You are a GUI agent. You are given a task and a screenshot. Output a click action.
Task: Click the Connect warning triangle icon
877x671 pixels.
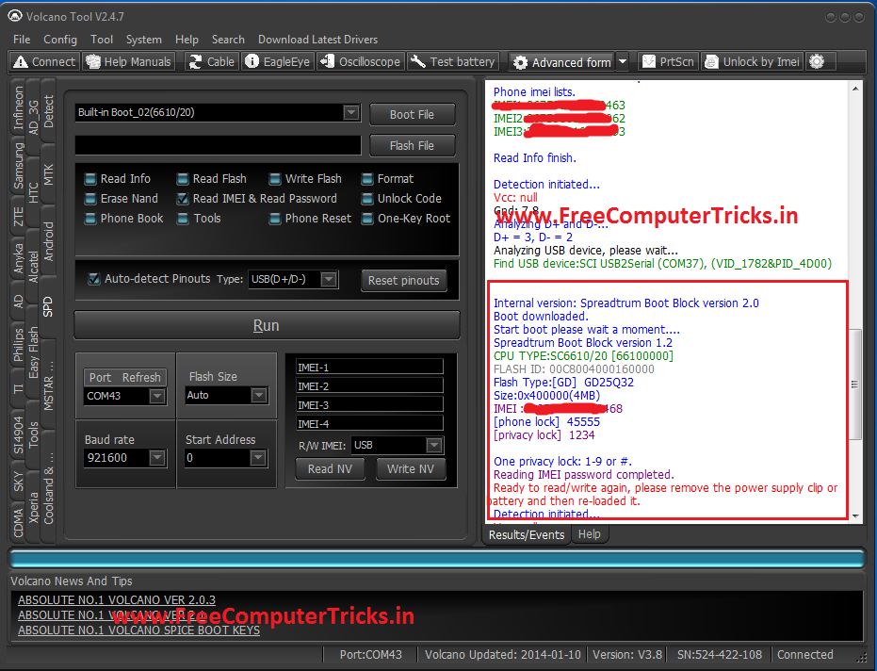tap(21, 61)
